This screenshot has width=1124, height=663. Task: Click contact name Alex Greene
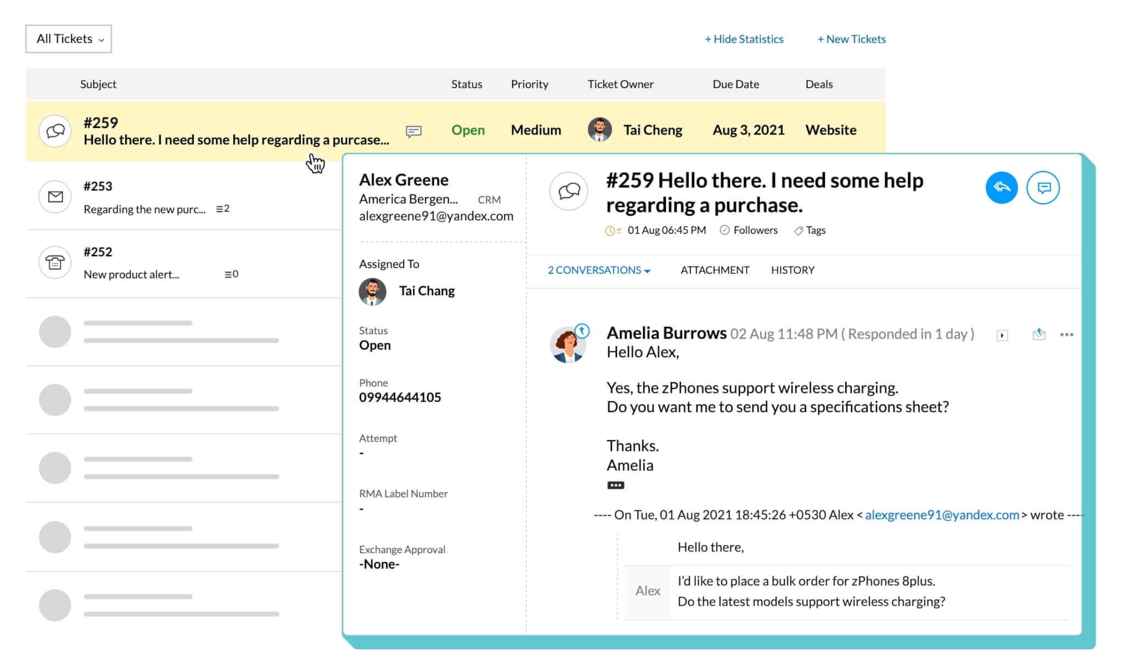pos(403,180)
